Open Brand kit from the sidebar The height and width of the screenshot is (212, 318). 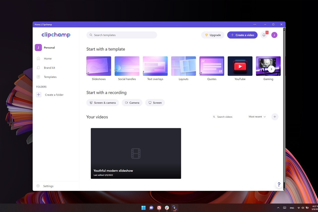[x=49, y=68]
